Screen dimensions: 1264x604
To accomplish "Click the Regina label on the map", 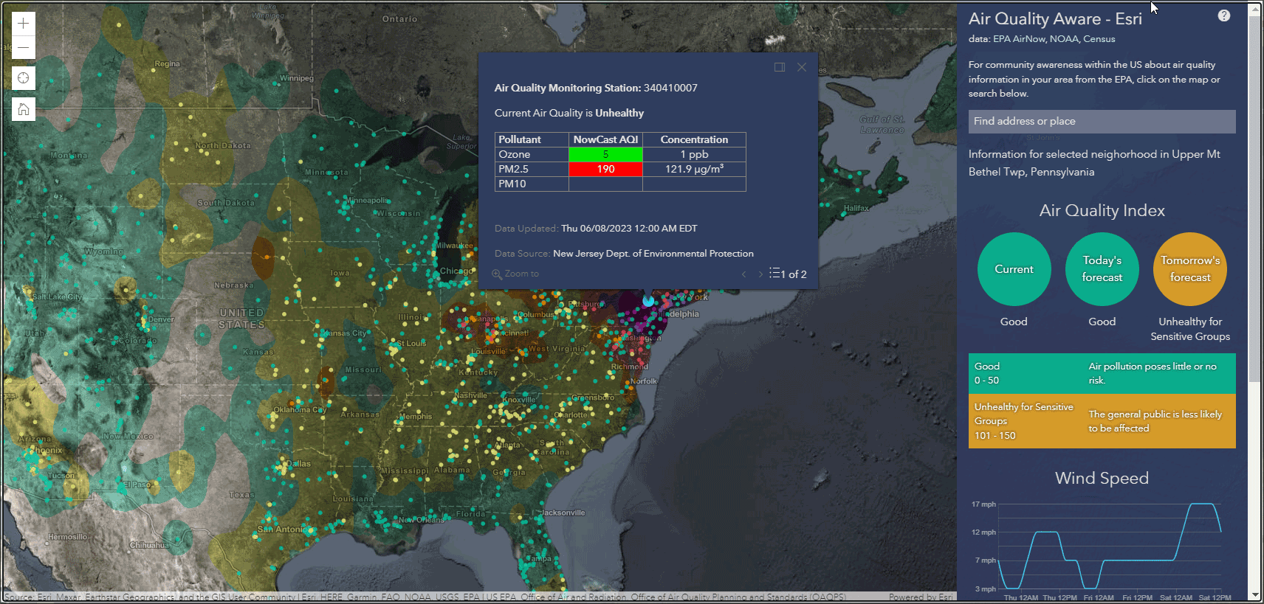I will tap(167, 63).
